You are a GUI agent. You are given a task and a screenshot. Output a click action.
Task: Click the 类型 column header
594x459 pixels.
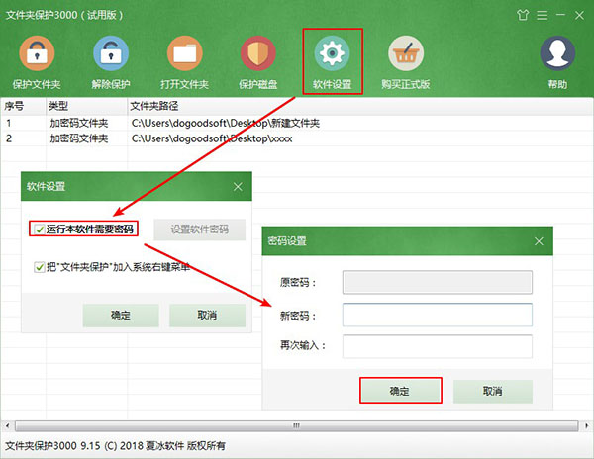tap(59, 105)
